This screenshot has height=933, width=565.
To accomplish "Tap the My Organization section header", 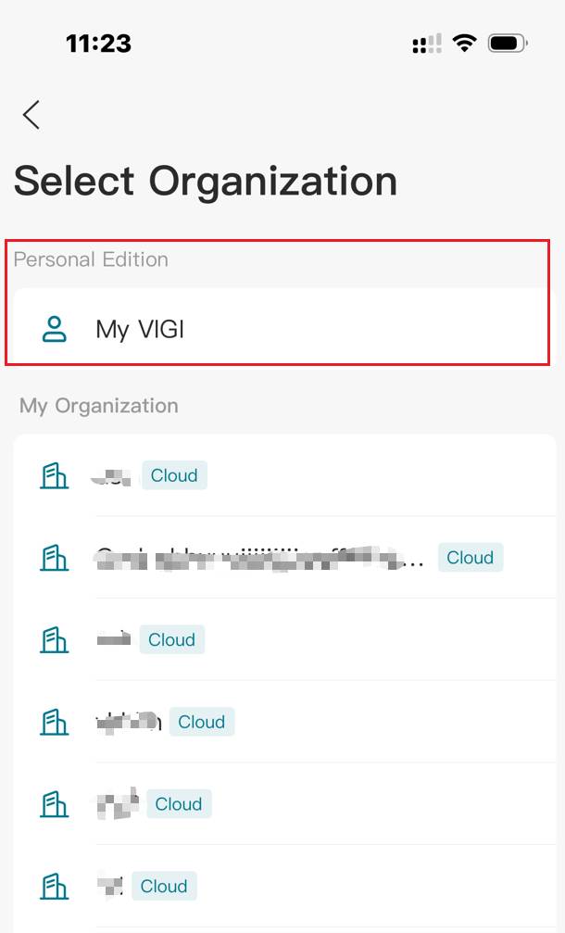I will tap(95, 405).
